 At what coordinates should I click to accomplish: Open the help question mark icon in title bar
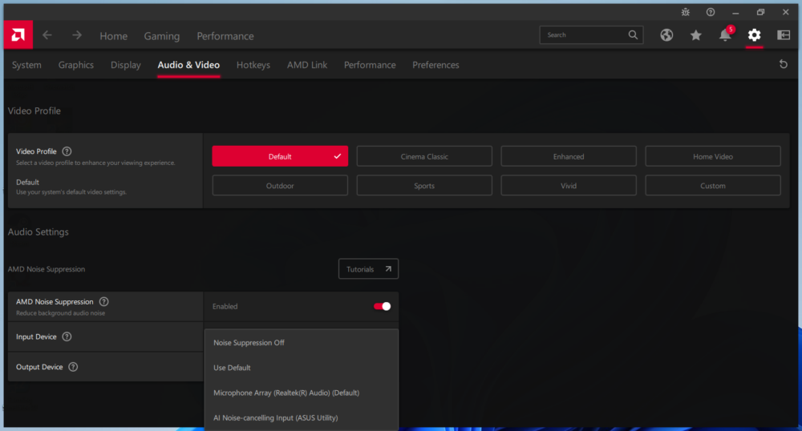point(711,12)
